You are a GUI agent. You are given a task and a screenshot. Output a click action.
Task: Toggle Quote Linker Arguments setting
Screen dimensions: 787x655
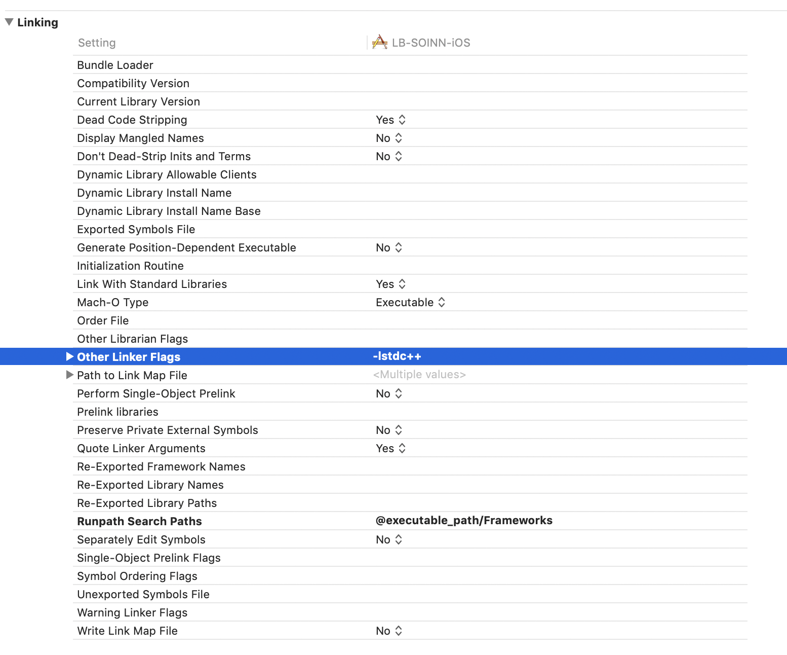403,448
